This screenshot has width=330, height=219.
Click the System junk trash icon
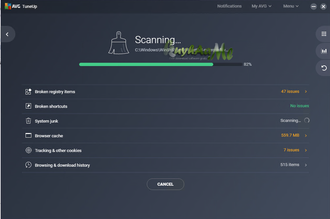(x=28, y=121)
